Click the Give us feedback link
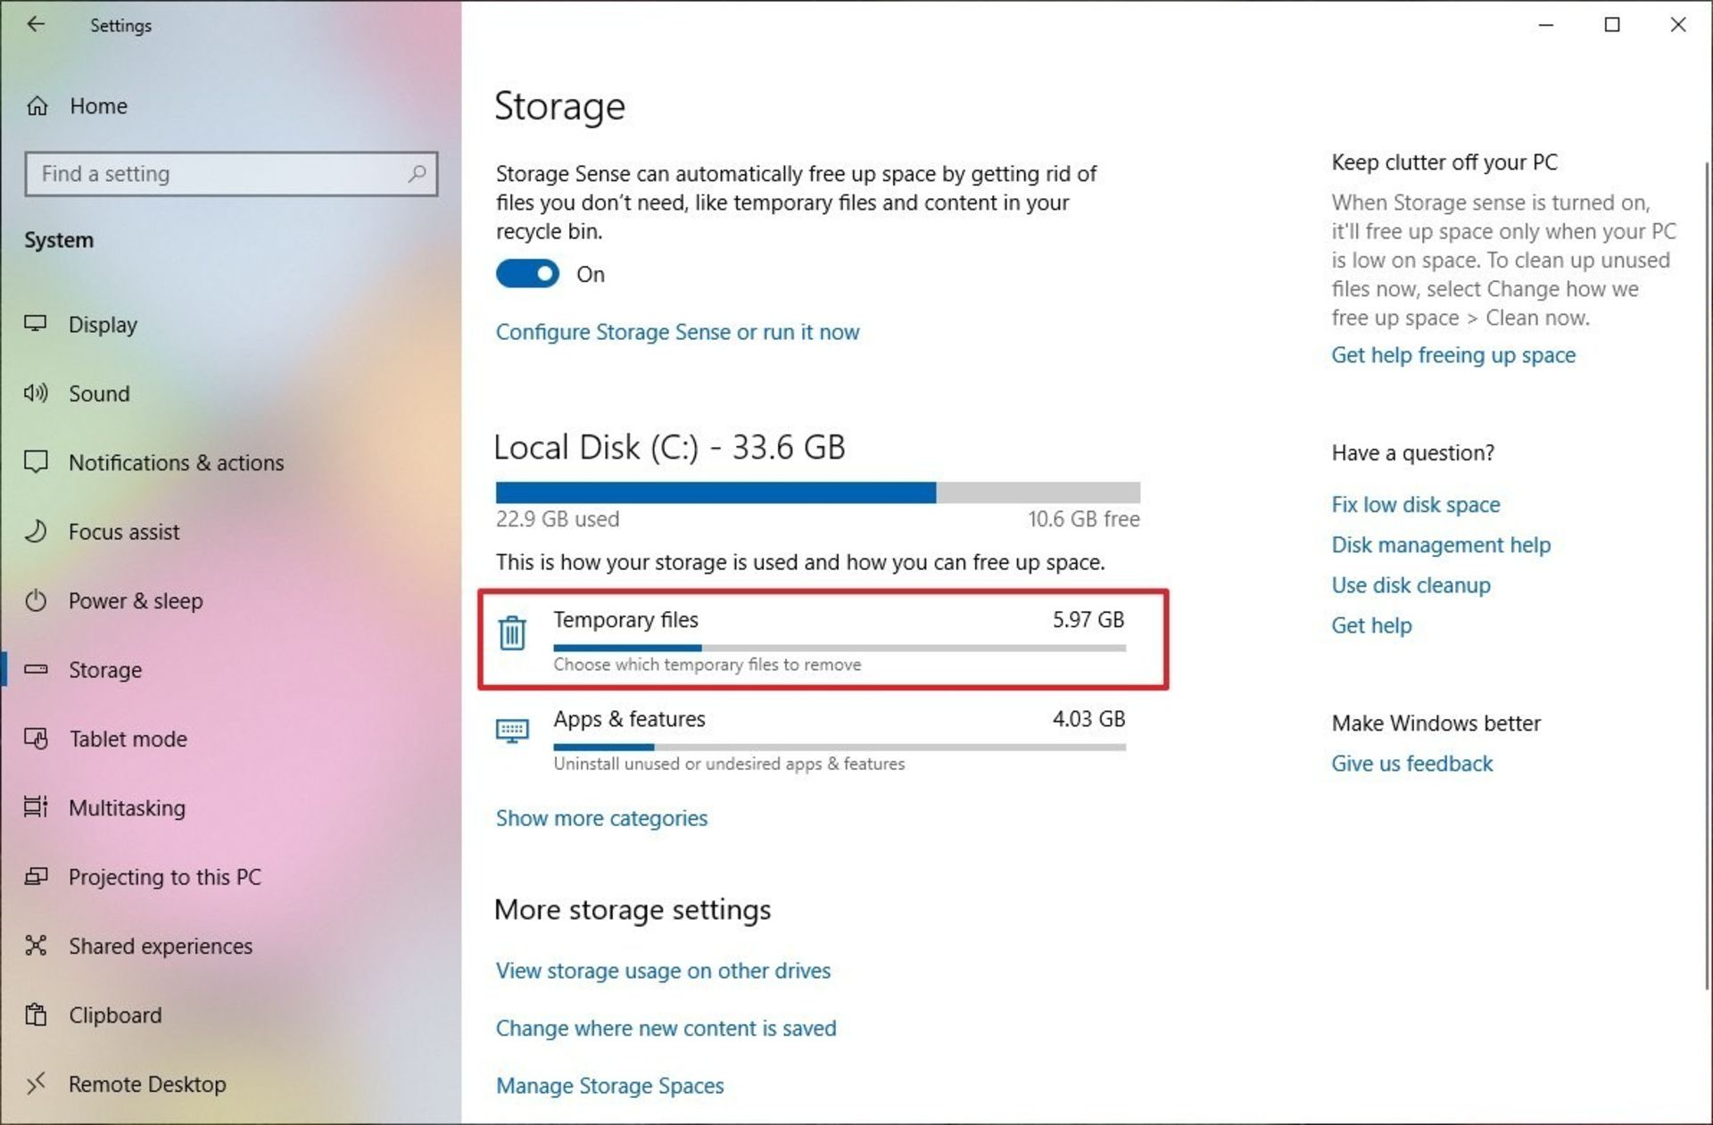Viewport: 1713px width, 1125px height. [x=1411, y=764]
